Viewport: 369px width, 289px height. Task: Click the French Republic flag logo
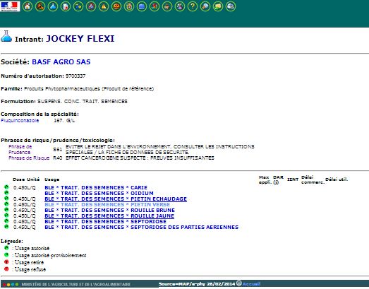pyautogui.click(x=10, y=6)
